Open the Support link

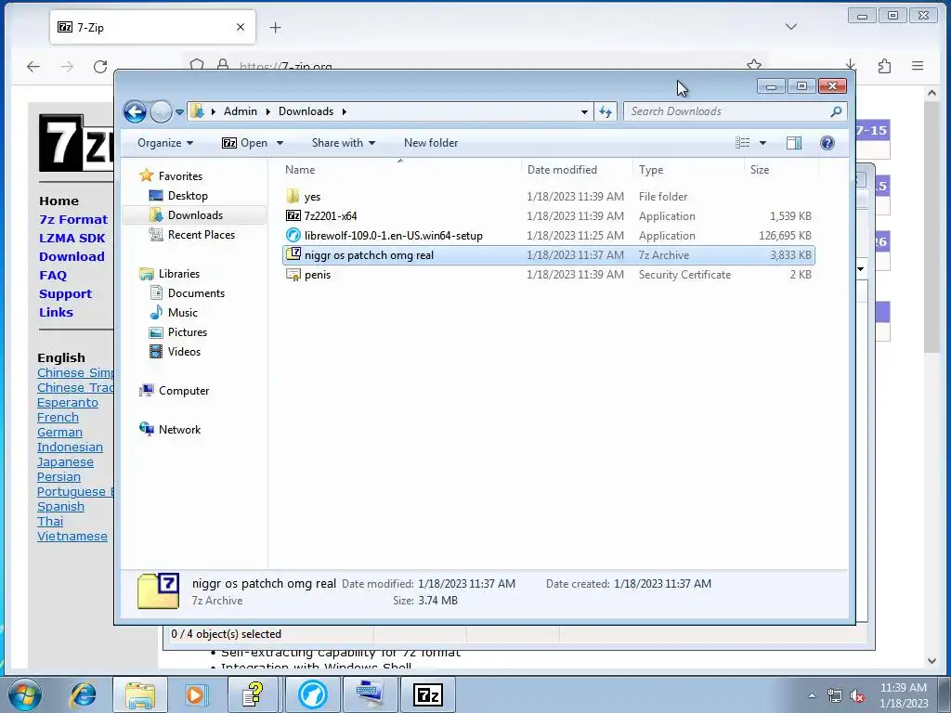click(66, 294)
